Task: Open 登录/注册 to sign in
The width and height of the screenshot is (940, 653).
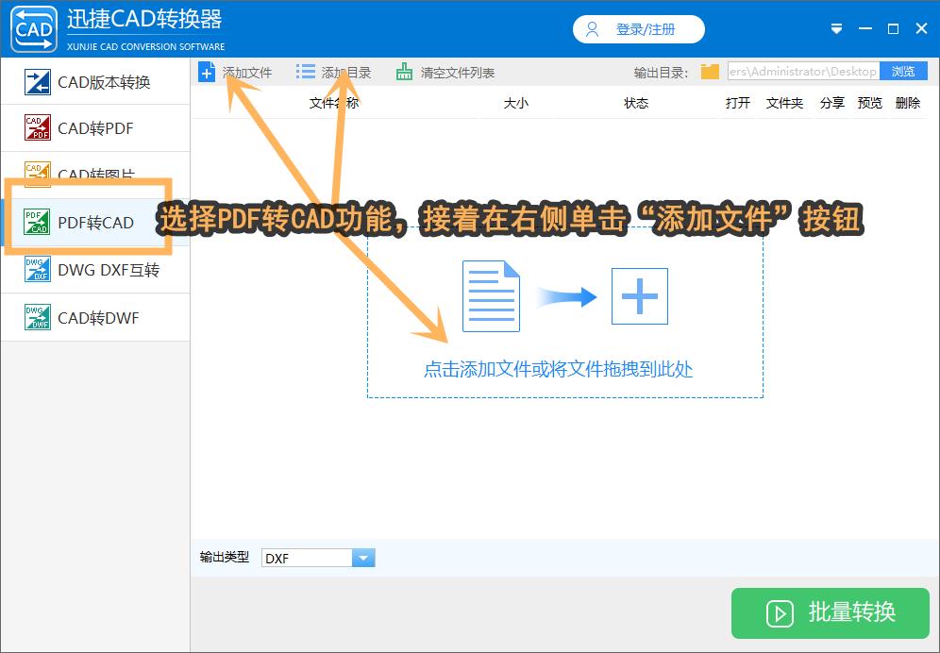Action: click(x=638, y=28)
